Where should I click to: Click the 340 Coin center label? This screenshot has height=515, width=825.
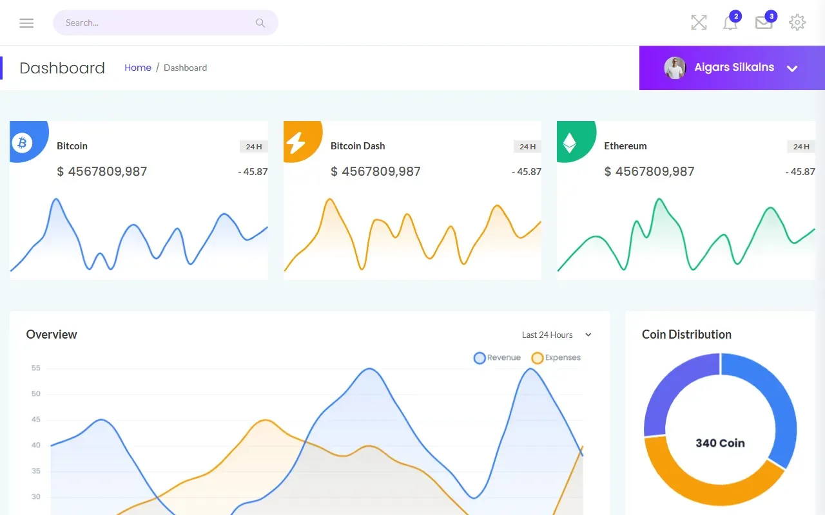(x=720, y=443)
